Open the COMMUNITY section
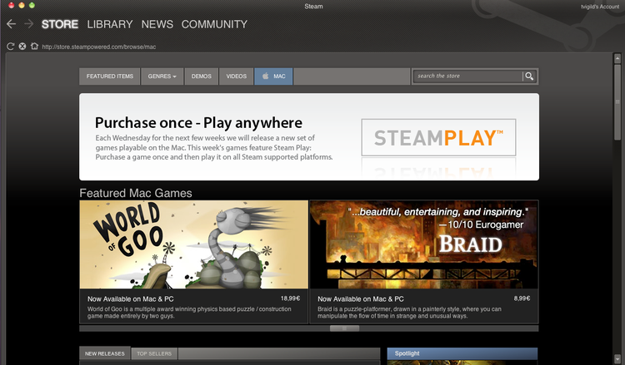The height and width of the screenshot is (365, 625). tap(214, 24)
